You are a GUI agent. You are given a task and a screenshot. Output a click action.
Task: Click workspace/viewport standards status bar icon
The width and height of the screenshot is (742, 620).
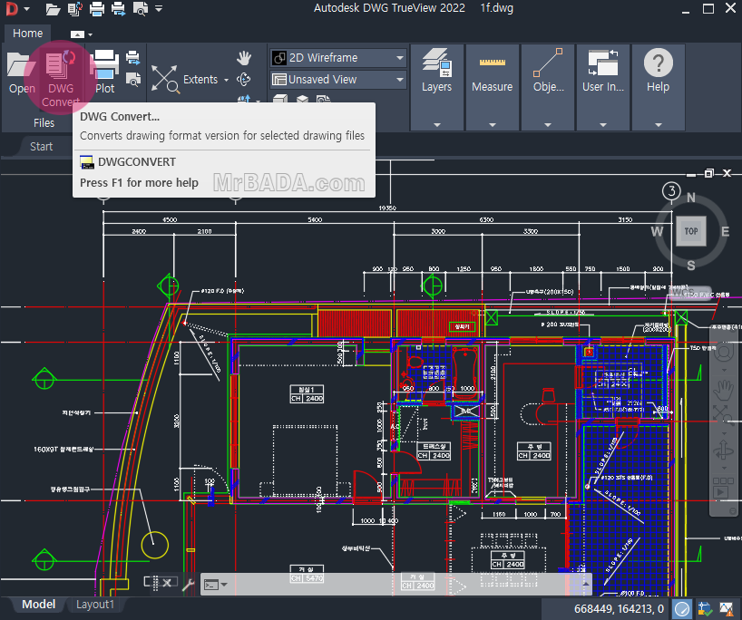point(705,608)
